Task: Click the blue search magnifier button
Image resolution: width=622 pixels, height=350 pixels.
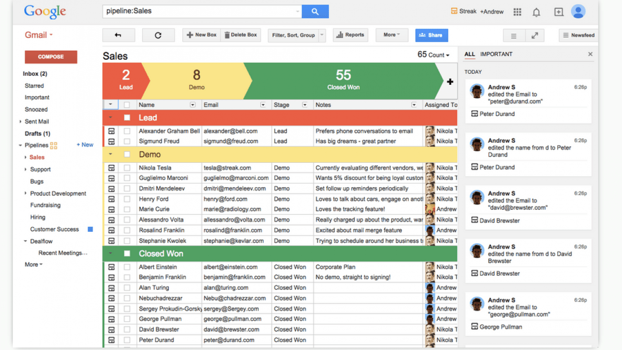Action: tap(315, 11)
